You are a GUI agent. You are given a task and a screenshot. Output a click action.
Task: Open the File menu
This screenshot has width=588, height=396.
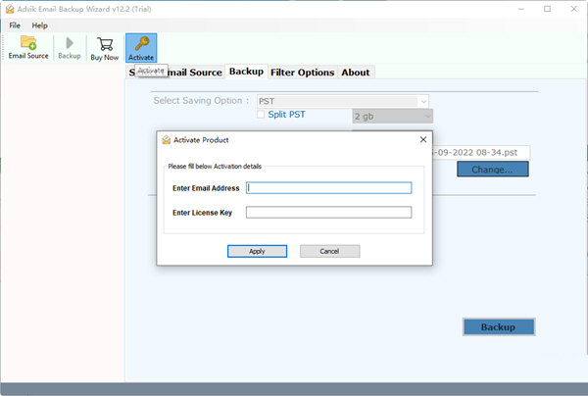(15, 25)
